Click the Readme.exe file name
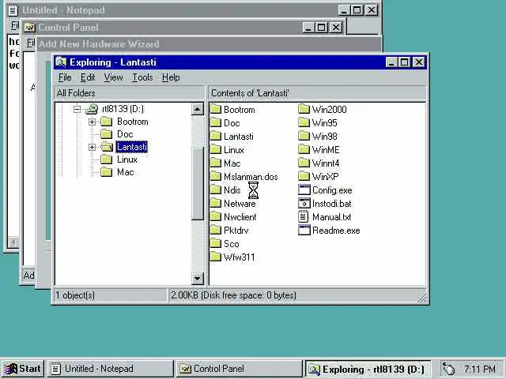The image size is (506, 379). click(x=336, y=231)
